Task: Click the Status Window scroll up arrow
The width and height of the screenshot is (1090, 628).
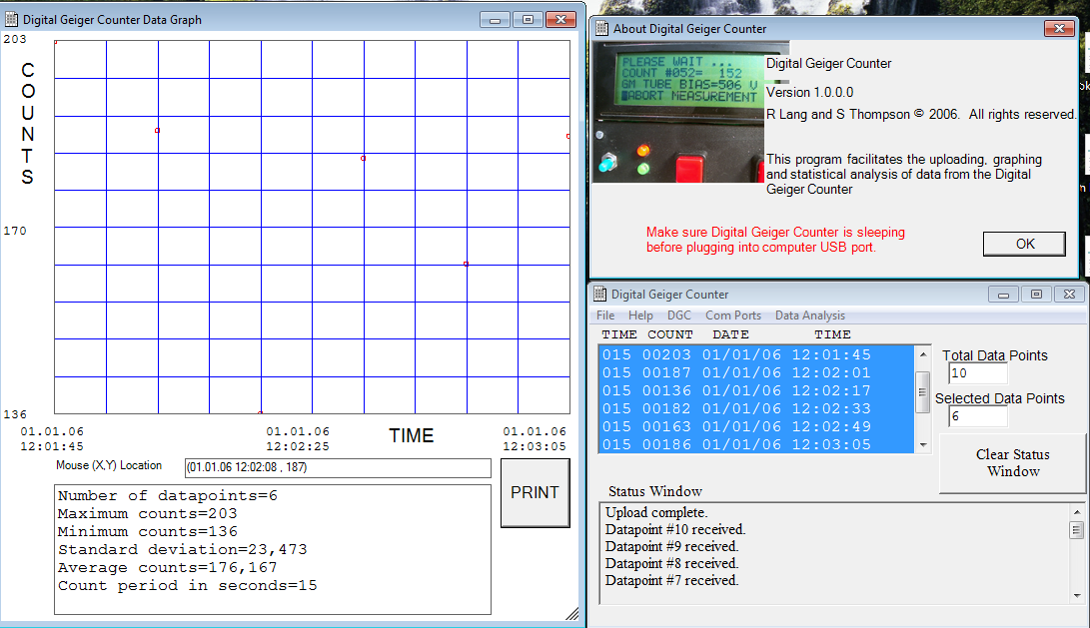Action: 1077,512
